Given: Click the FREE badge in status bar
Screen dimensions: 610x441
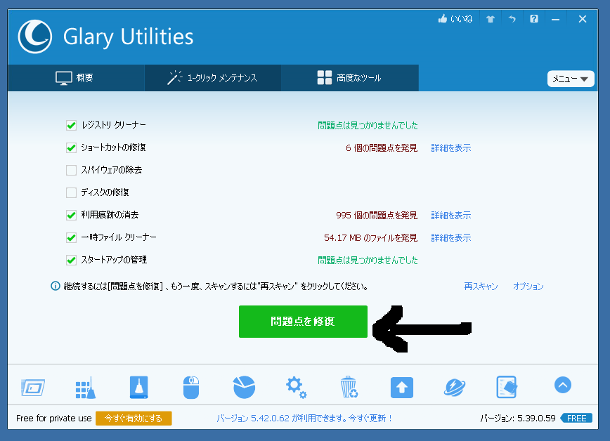Looking at the screenshot, I should 576,419.
